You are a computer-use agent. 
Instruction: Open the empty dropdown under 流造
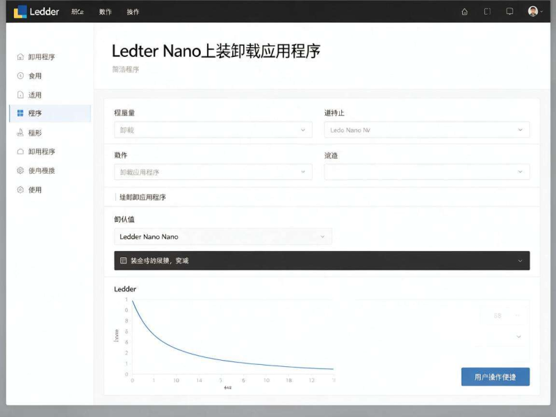tap(427, 172)
